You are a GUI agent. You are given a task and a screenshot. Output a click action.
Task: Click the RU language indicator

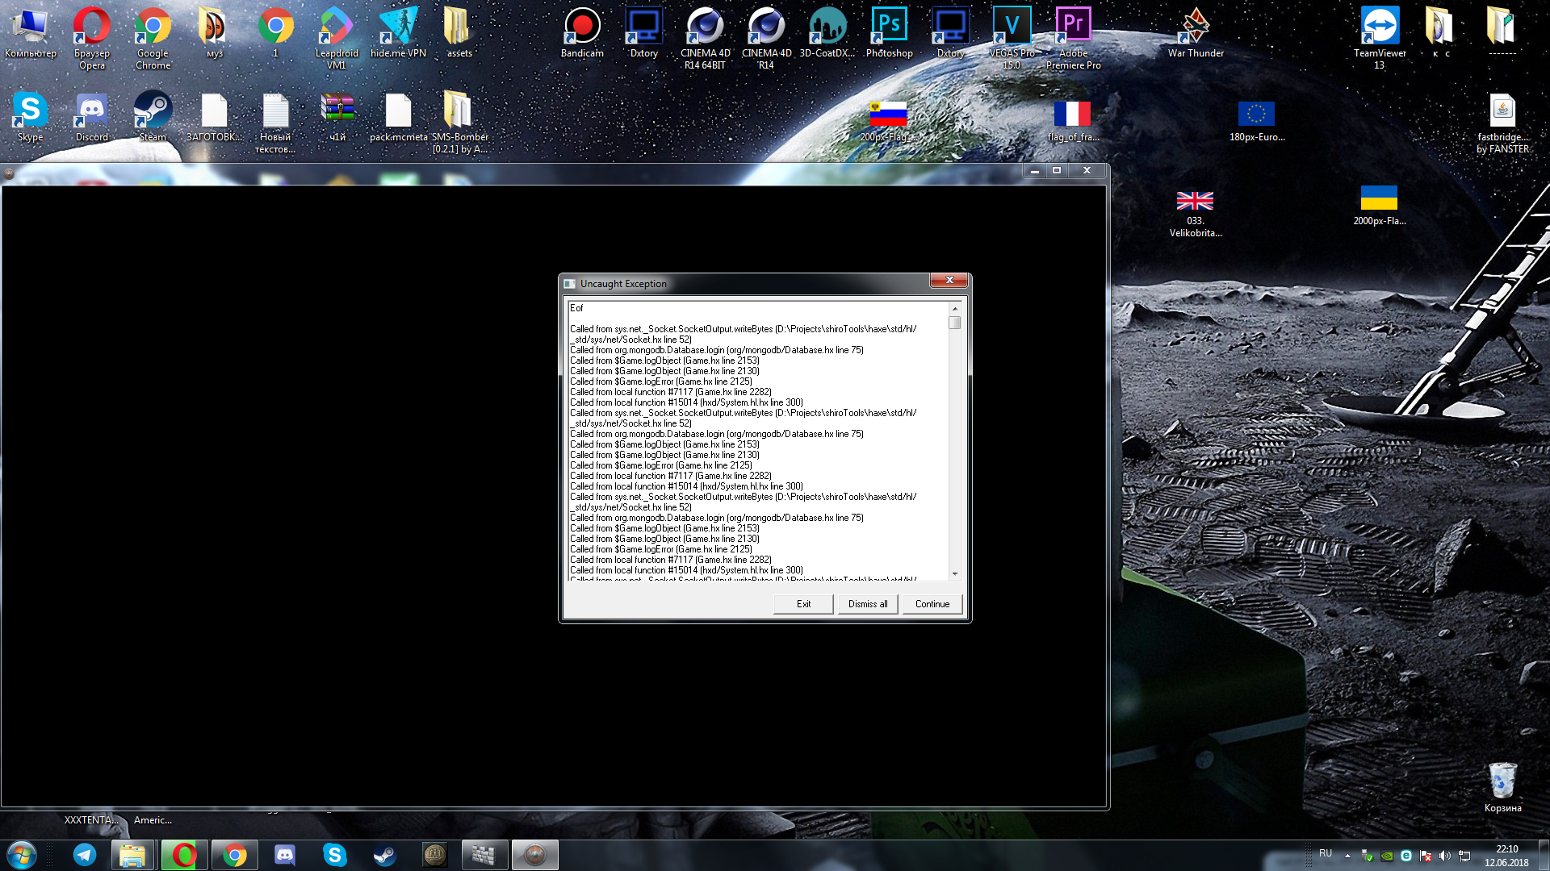1326,853
